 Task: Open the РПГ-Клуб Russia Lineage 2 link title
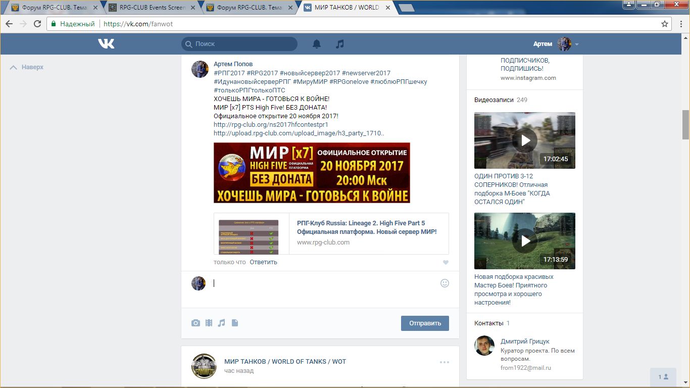[x=367, y=227]
